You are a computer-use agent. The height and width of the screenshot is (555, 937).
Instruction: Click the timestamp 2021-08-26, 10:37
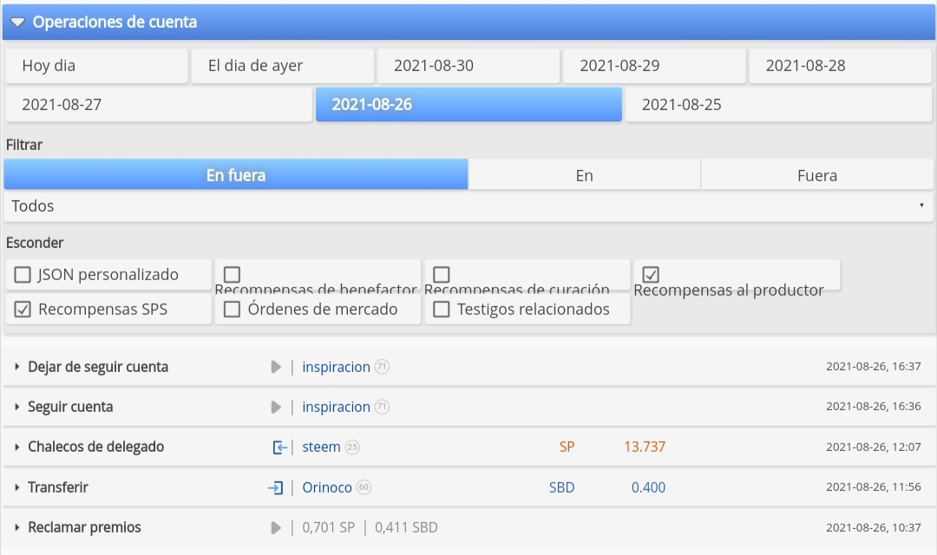click(873, 527)
